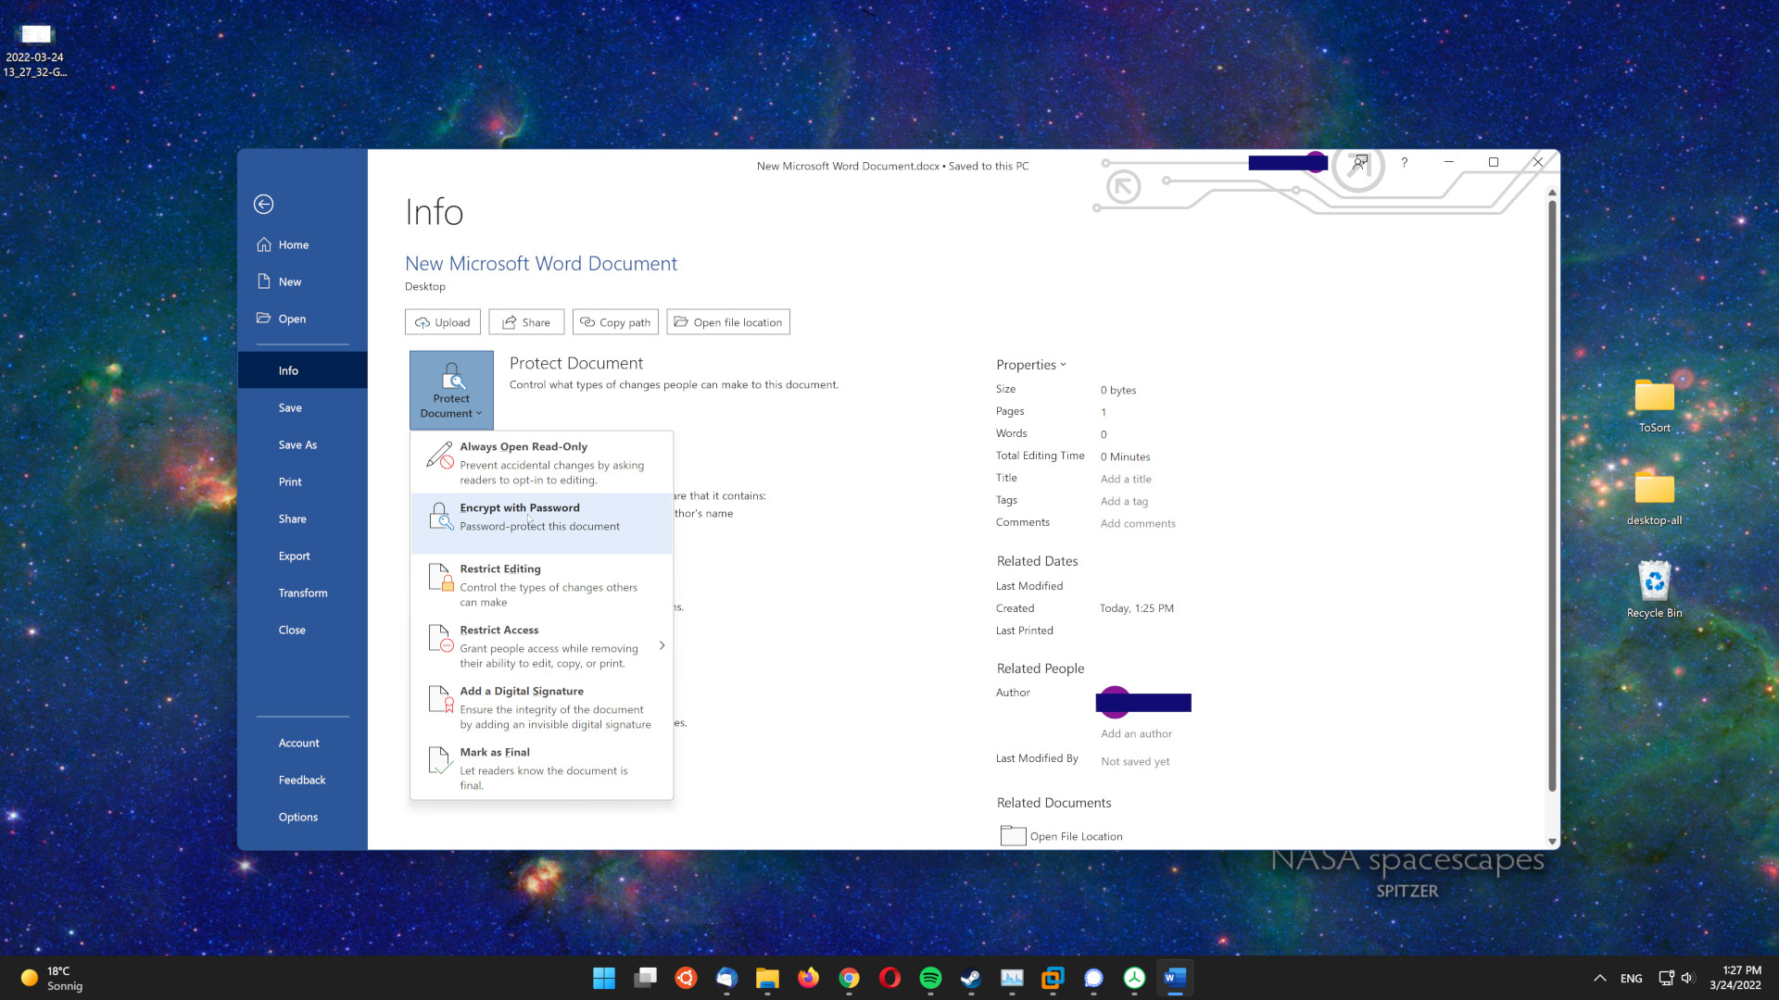The height and width of the screenshot is (1000, 1779).
Task: Open Steam from the taskbar
Action: (x=971, y=978)
